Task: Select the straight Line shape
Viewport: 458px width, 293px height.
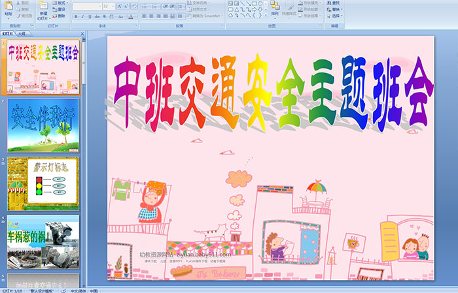Action: (243, 3)
